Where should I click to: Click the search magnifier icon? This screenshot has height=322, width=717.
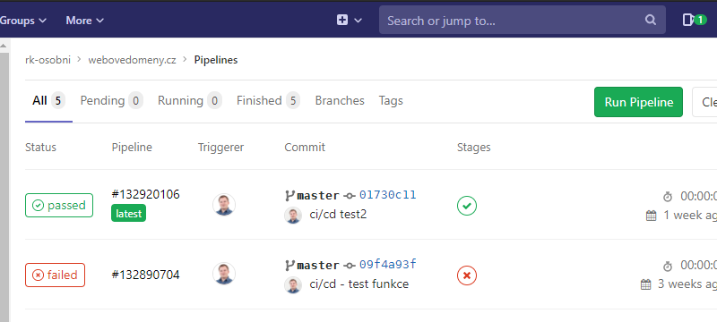coord(651,20)
